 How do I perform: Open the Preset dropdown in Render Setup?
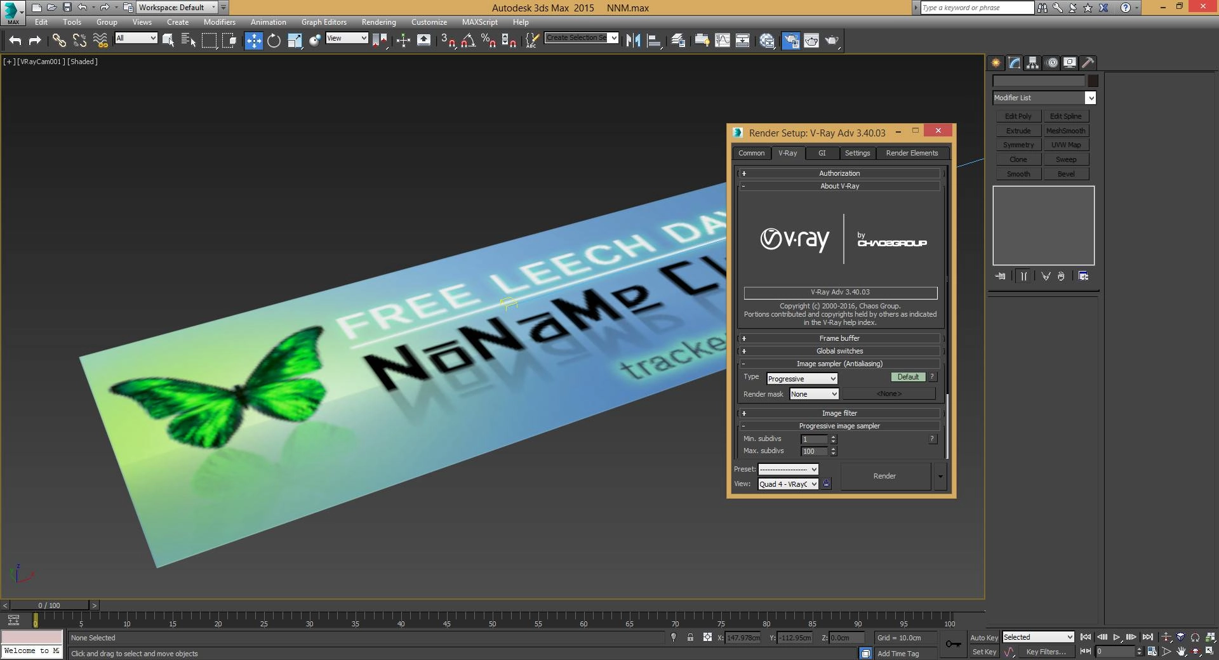(788, 470)
